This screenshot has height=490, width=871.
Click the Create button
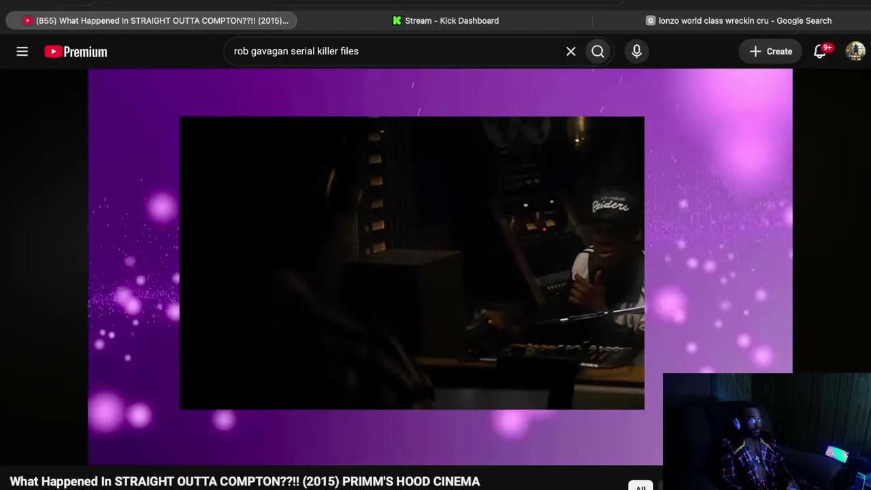[771, 52]
